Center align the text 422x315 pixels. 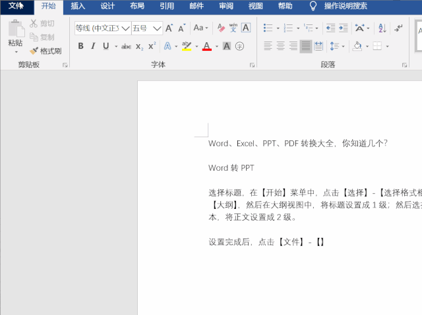point(280,46)
